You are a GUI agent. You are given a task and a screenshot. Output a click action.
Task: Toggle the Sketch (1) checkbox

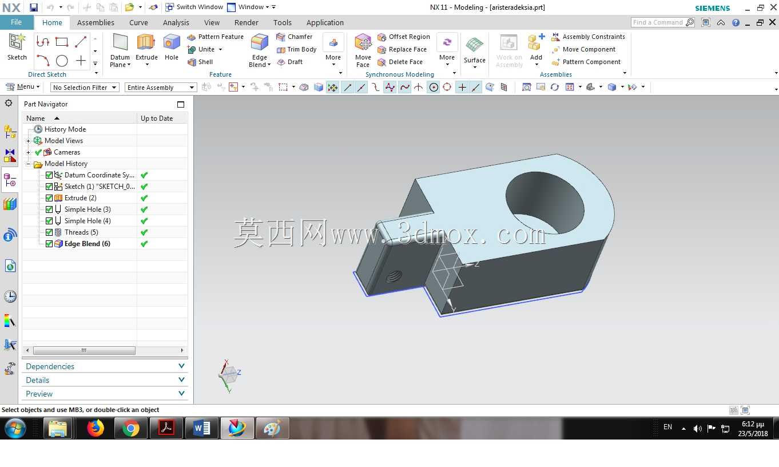tap(49, 187)
